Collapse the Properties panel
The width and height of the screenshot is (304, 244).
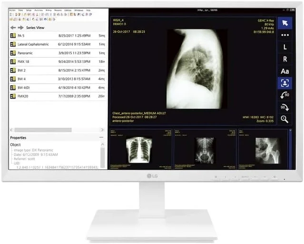click(x=101, y=137)
